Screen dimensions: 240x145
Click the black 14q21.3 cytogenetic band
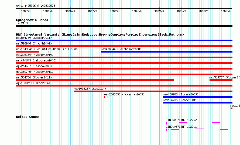[124, 26]
